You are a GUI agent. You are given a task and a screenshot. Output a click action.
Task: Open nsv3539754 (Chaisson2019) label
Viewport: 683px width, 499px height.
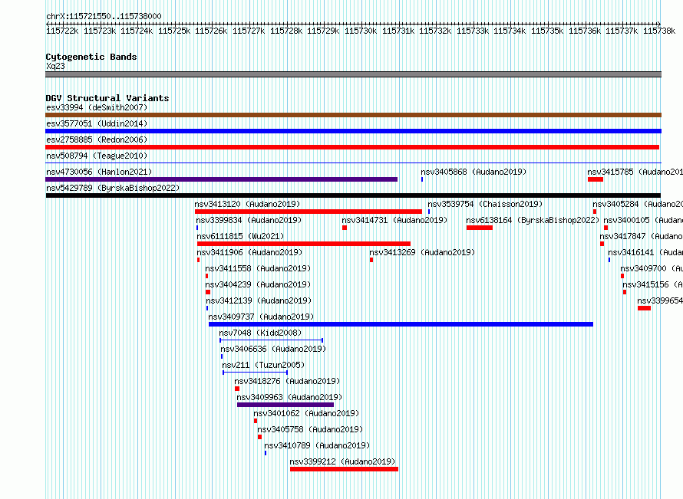click(x=485, y=204)
